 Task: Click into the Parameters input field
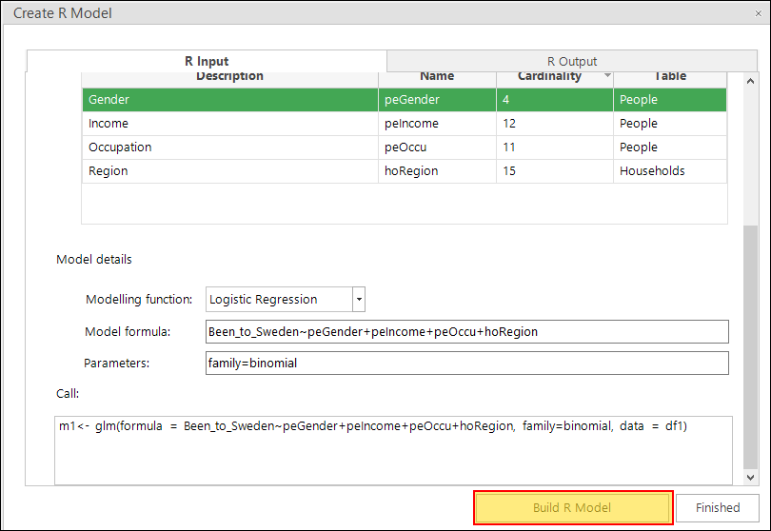[x=467, y=364]
